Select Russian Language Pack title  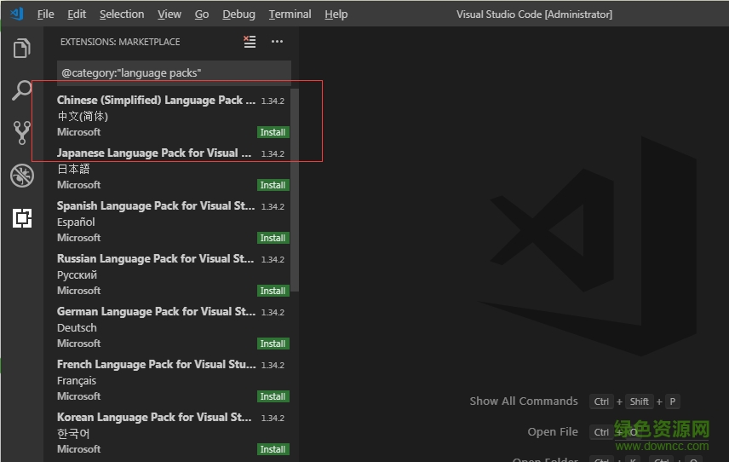pos(155,258)
